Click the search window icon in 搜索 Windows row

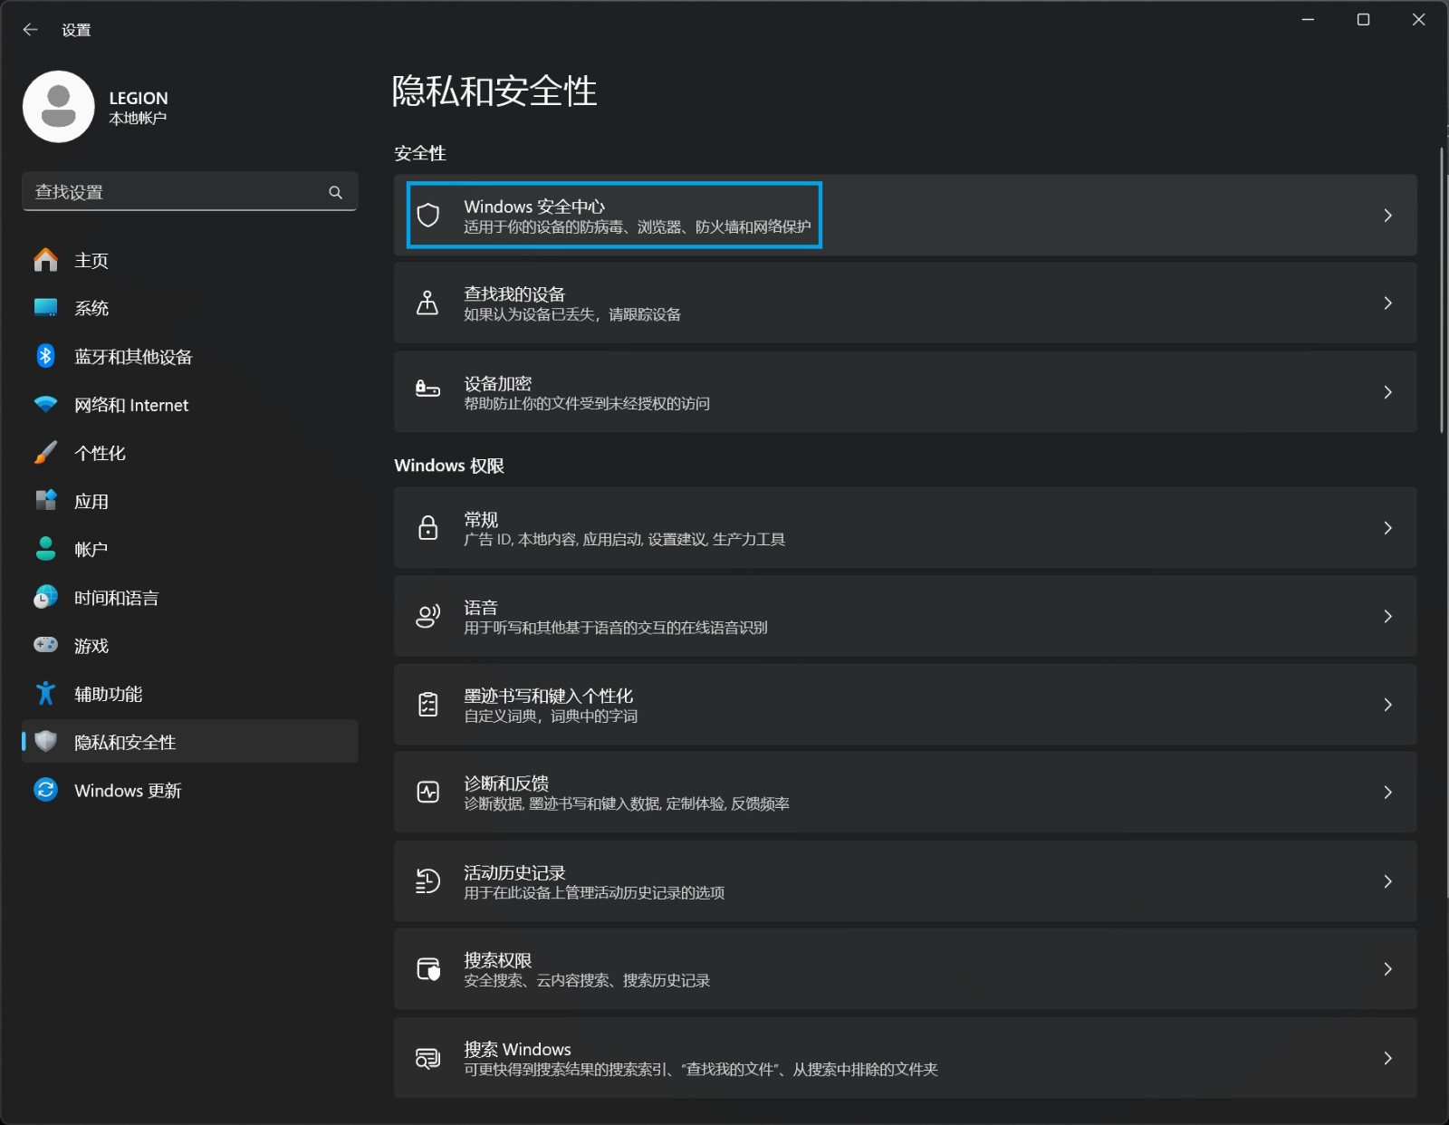click(x=427, y=1057)
